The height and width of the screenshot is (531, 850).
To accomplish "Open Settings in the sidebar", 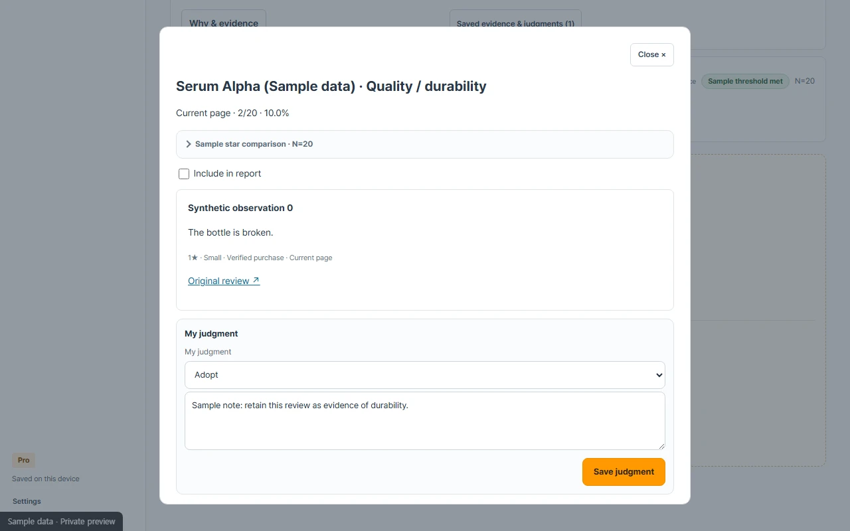I will pyautogui.click(x=27, y=501).
